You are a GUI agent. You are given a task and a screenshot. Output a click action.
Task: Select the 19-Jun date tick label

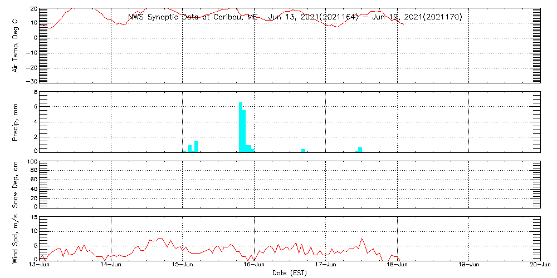[469, 266]
